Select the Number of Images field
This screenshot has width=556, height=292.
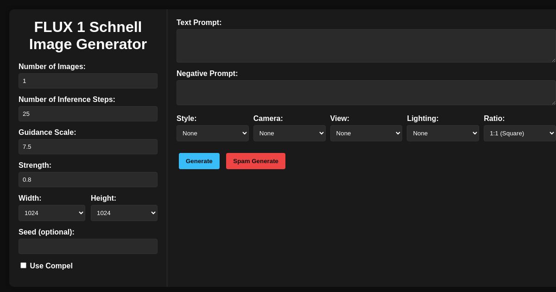(88, 81)
